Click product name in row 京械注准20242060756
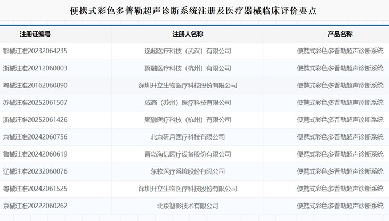 coord(340,137)
